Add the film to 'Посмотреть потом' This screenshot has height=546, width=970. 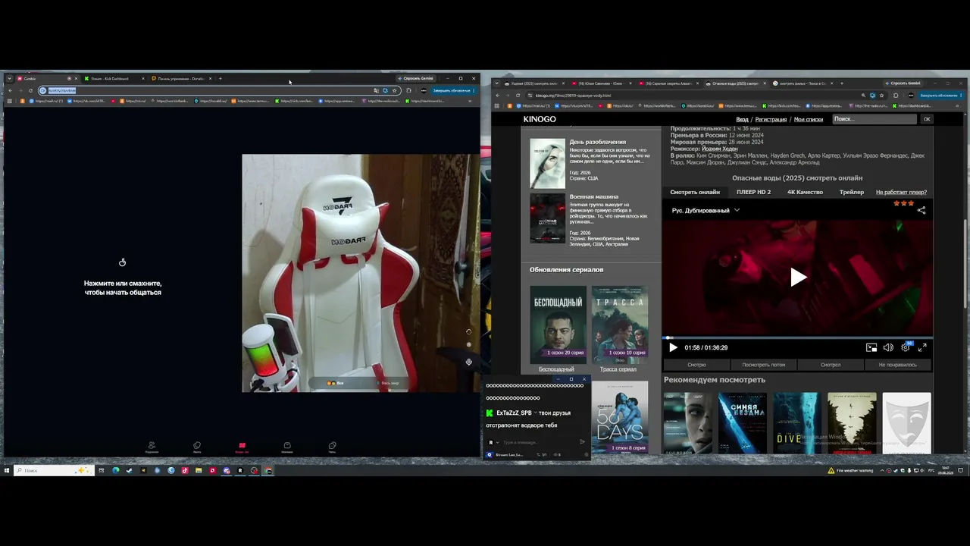pyautogui.click(x=764, y=365)
